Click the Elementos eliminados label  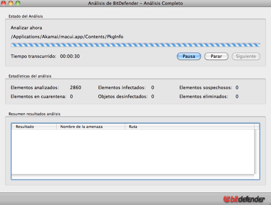click(204, 96)
